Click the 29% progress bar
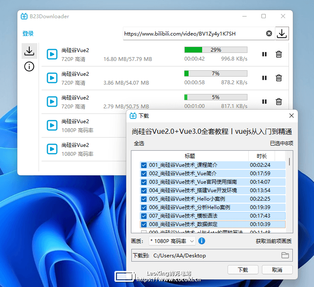Screen dimensions: 314x287 point(216,50)
